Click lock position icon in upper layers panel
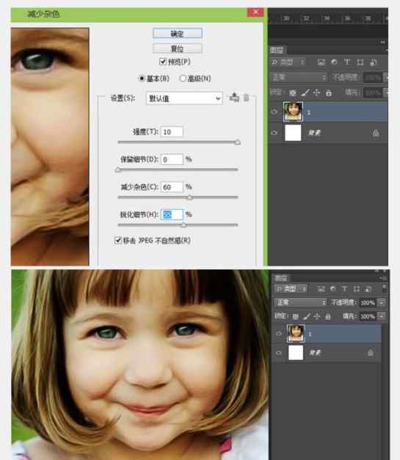 pos(316,92)
